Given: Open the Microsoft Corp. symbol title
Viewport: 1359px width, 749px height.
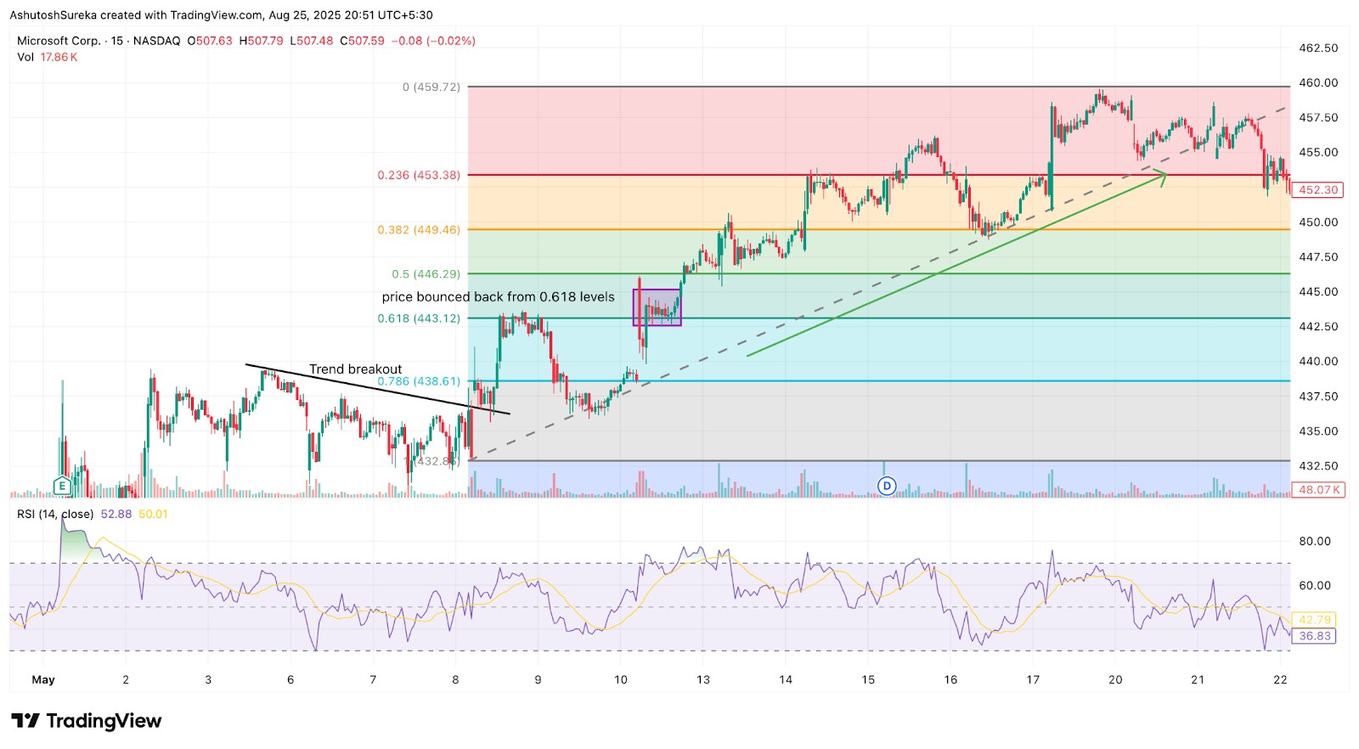Looking at the screenshot, I should pyautogui.click(x=99, y=41).
